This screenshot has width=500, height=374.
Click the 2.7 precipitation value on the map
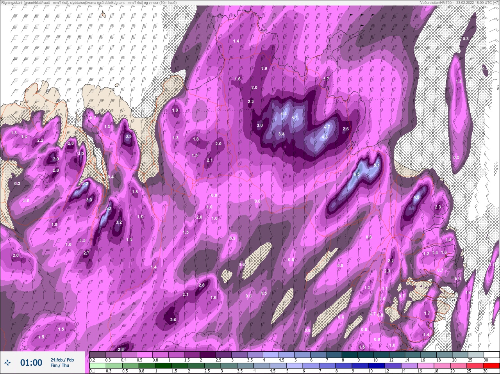pyautogui.click(x=86, y=253)
